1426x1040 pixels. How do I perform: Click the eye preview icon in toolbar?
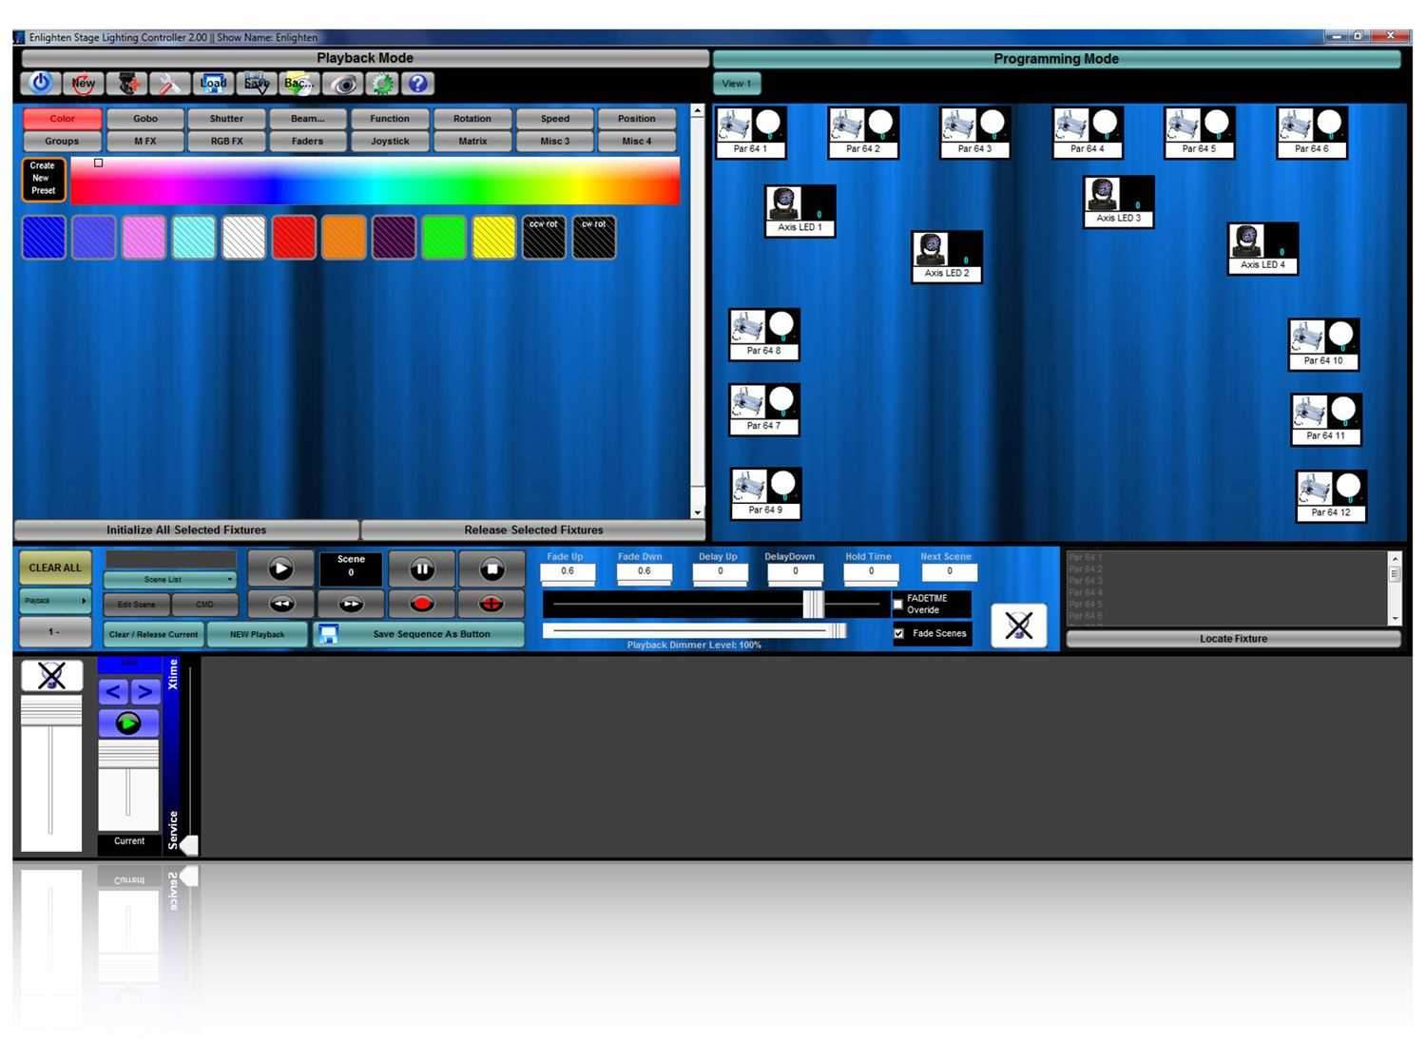[x=344, y=84]
